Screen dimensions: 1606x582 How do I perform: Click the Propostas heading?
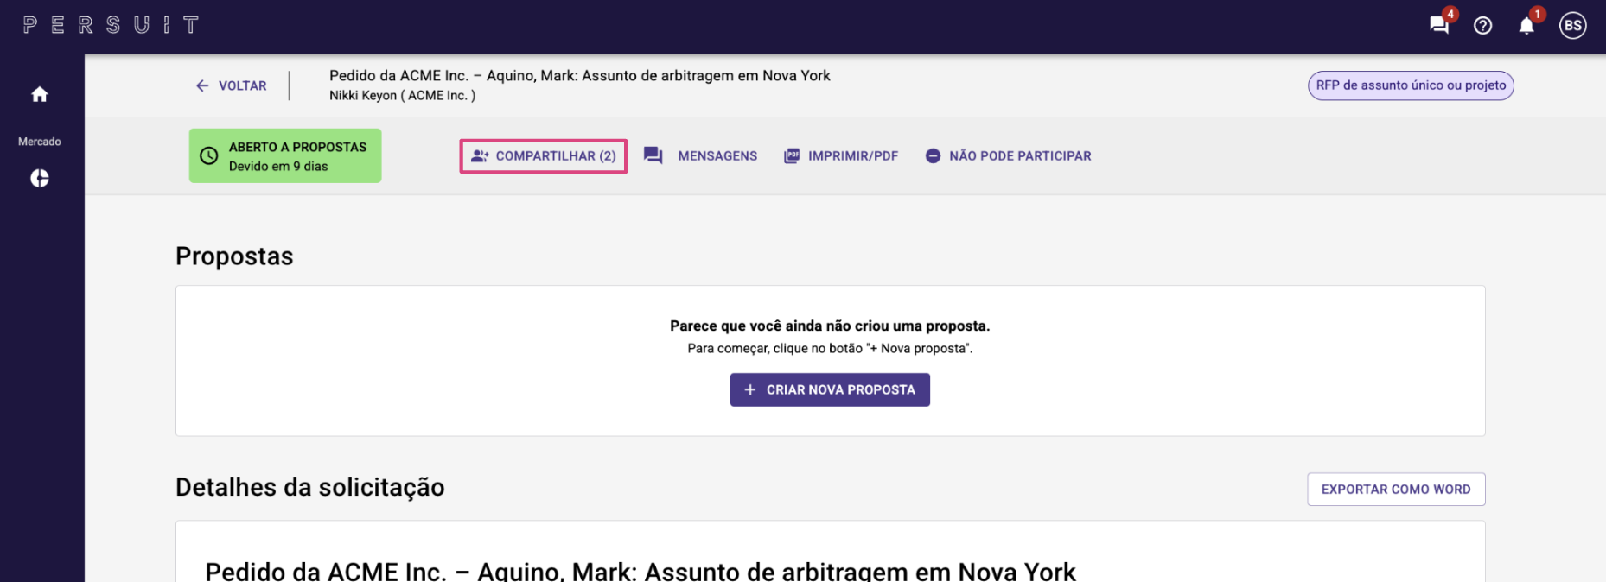coord(234,256)
